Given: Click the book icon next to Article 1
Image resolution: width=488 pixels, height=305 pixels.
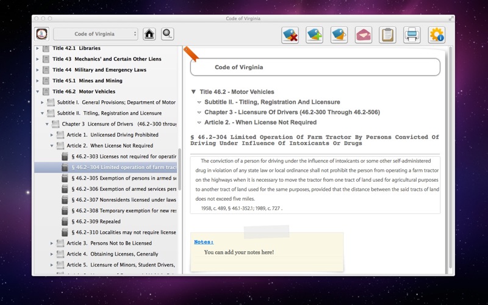Looking at the screenshot, I should coord(60,135).
